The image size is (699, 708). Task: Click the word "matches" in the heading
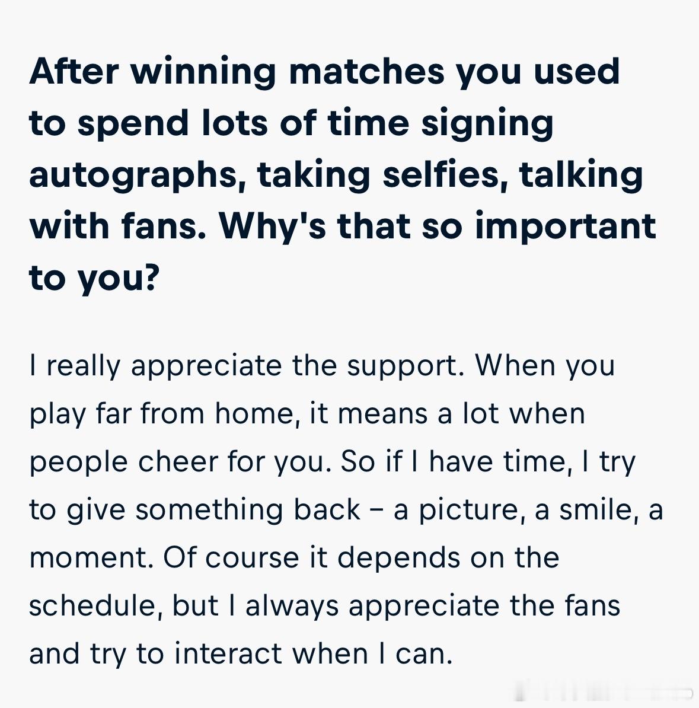[x=366, y=72]
